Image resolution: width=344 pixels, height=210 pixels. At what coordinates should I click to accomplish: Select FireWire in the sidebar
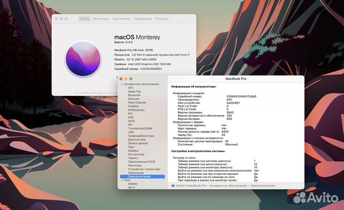[133, 106]
